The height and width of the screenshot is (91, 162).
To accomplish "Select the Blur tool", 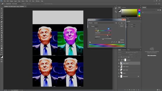I will tap(2, 35).
